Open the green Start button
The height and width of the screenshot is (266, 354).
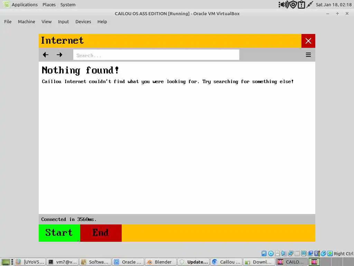(59, 233)
